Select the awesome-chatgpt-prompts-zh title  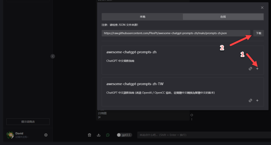pos(131,52)
